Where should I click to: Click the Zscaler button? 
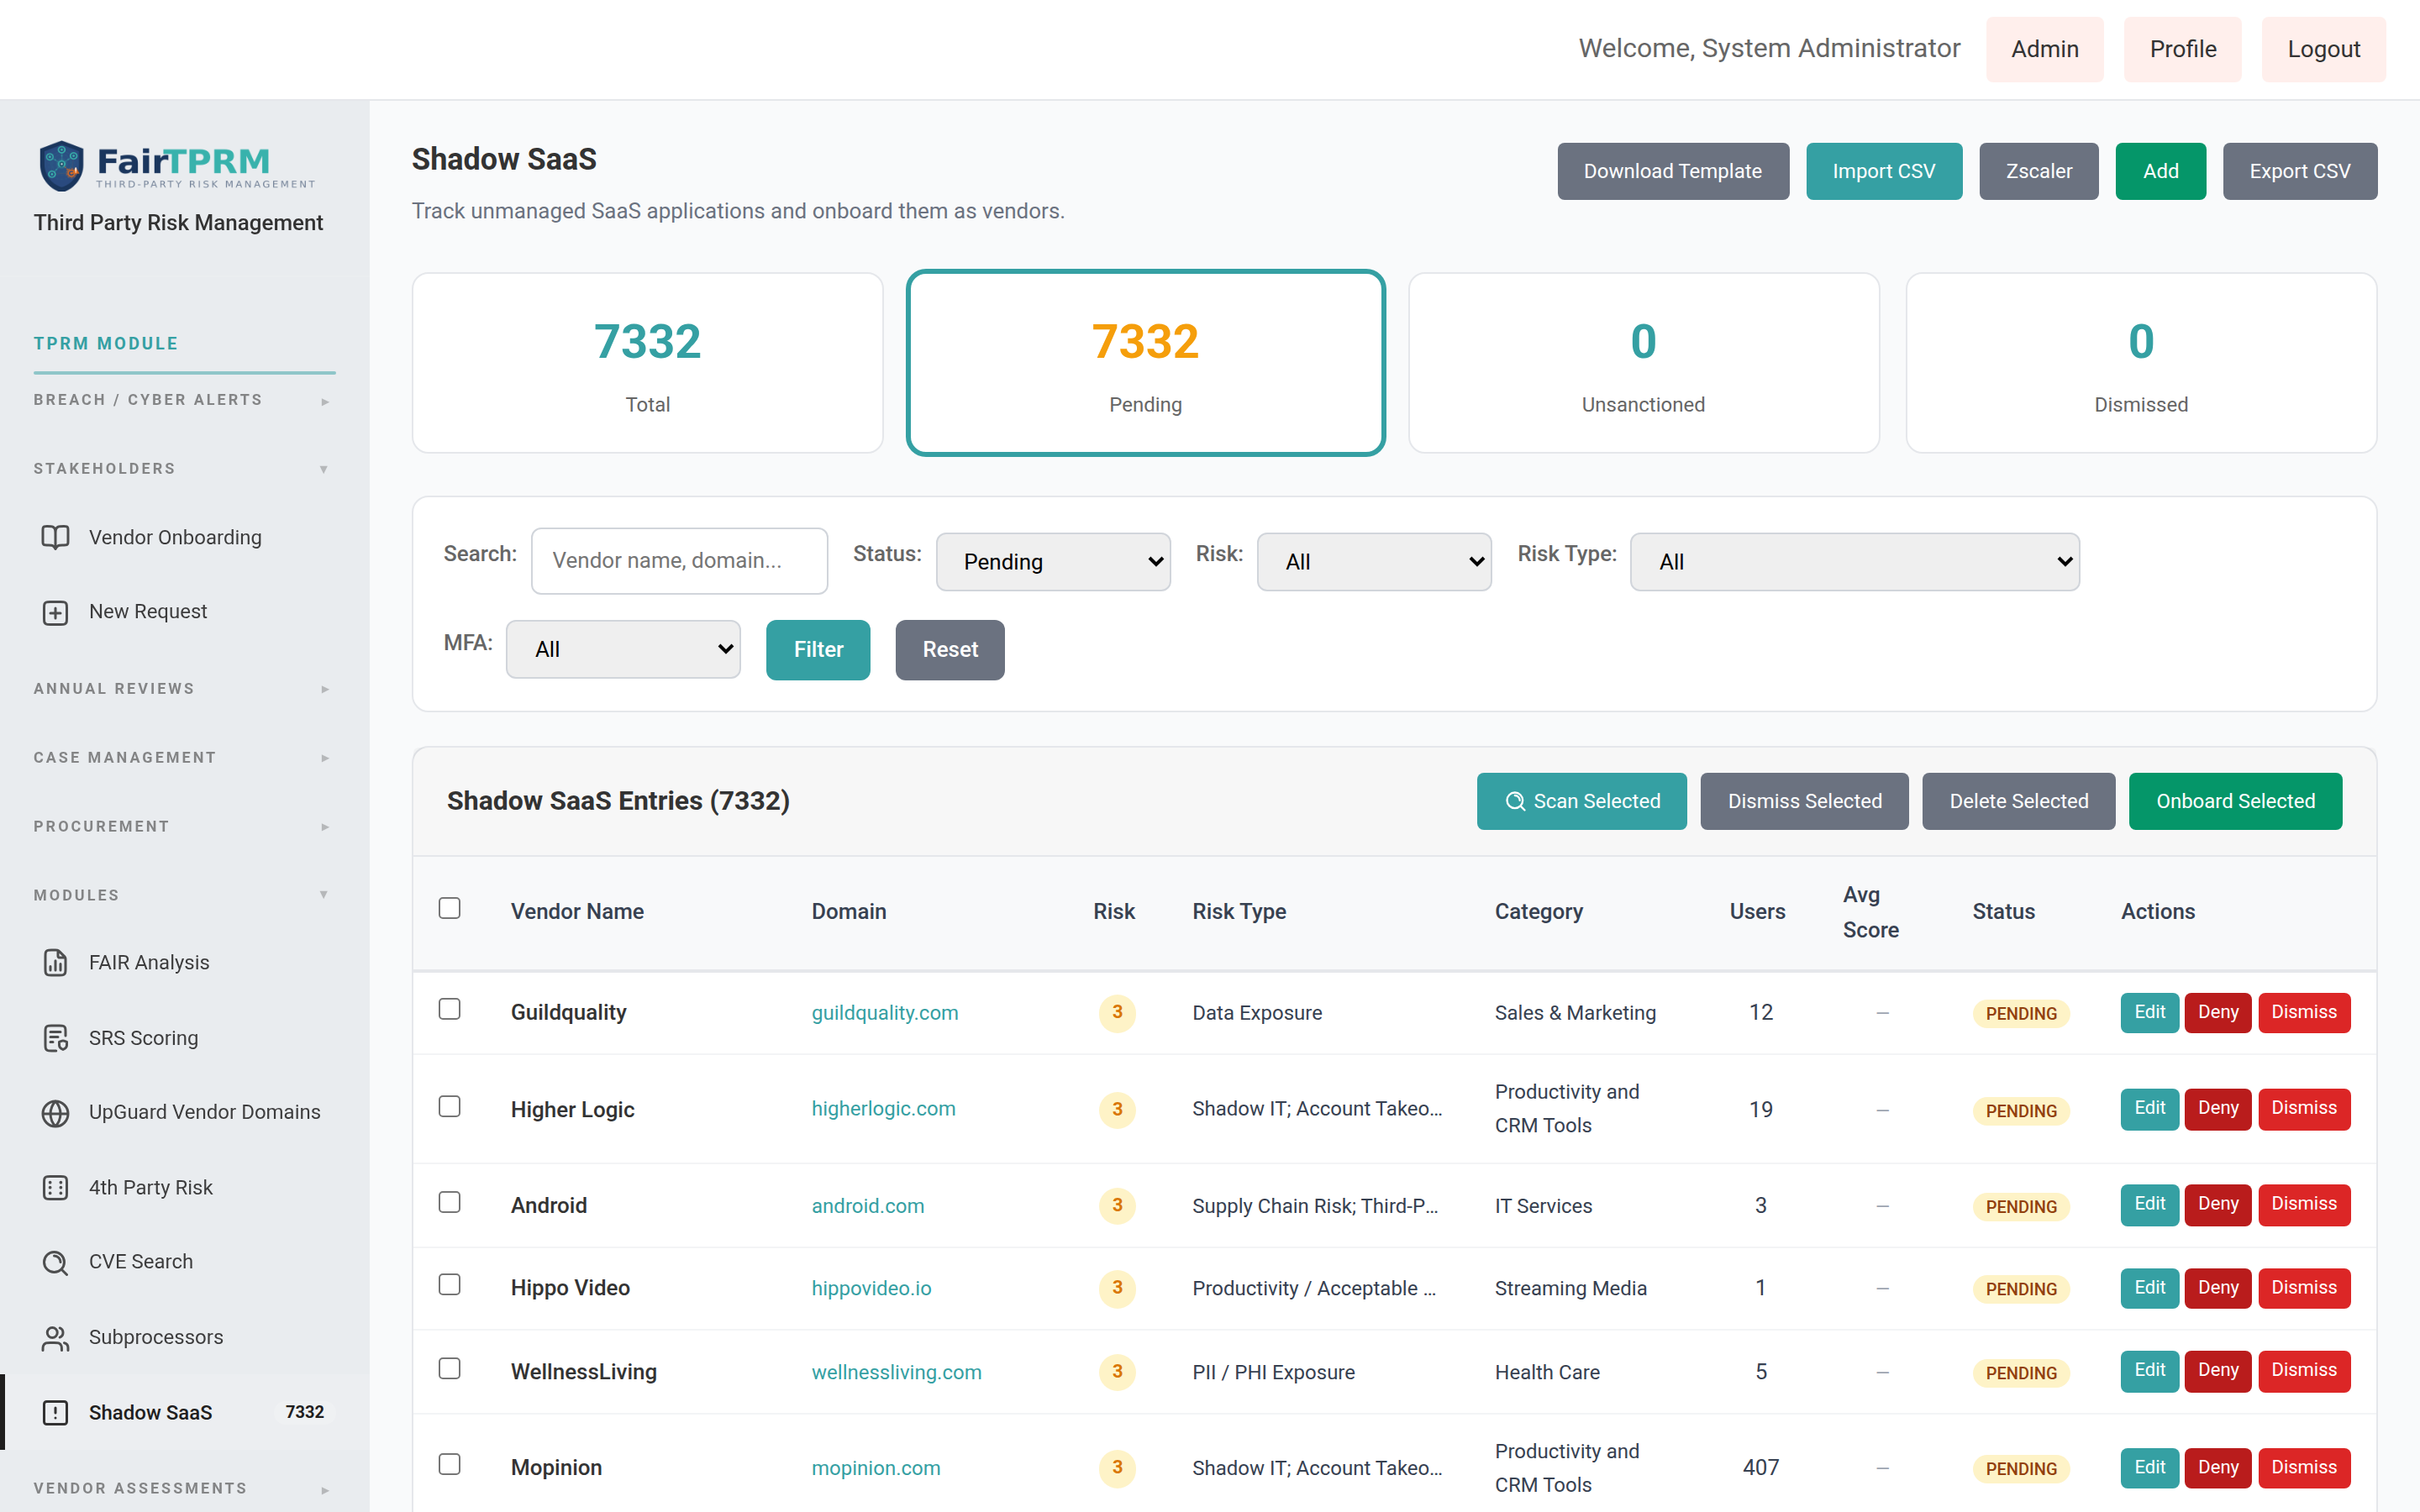pos(2038,171)
